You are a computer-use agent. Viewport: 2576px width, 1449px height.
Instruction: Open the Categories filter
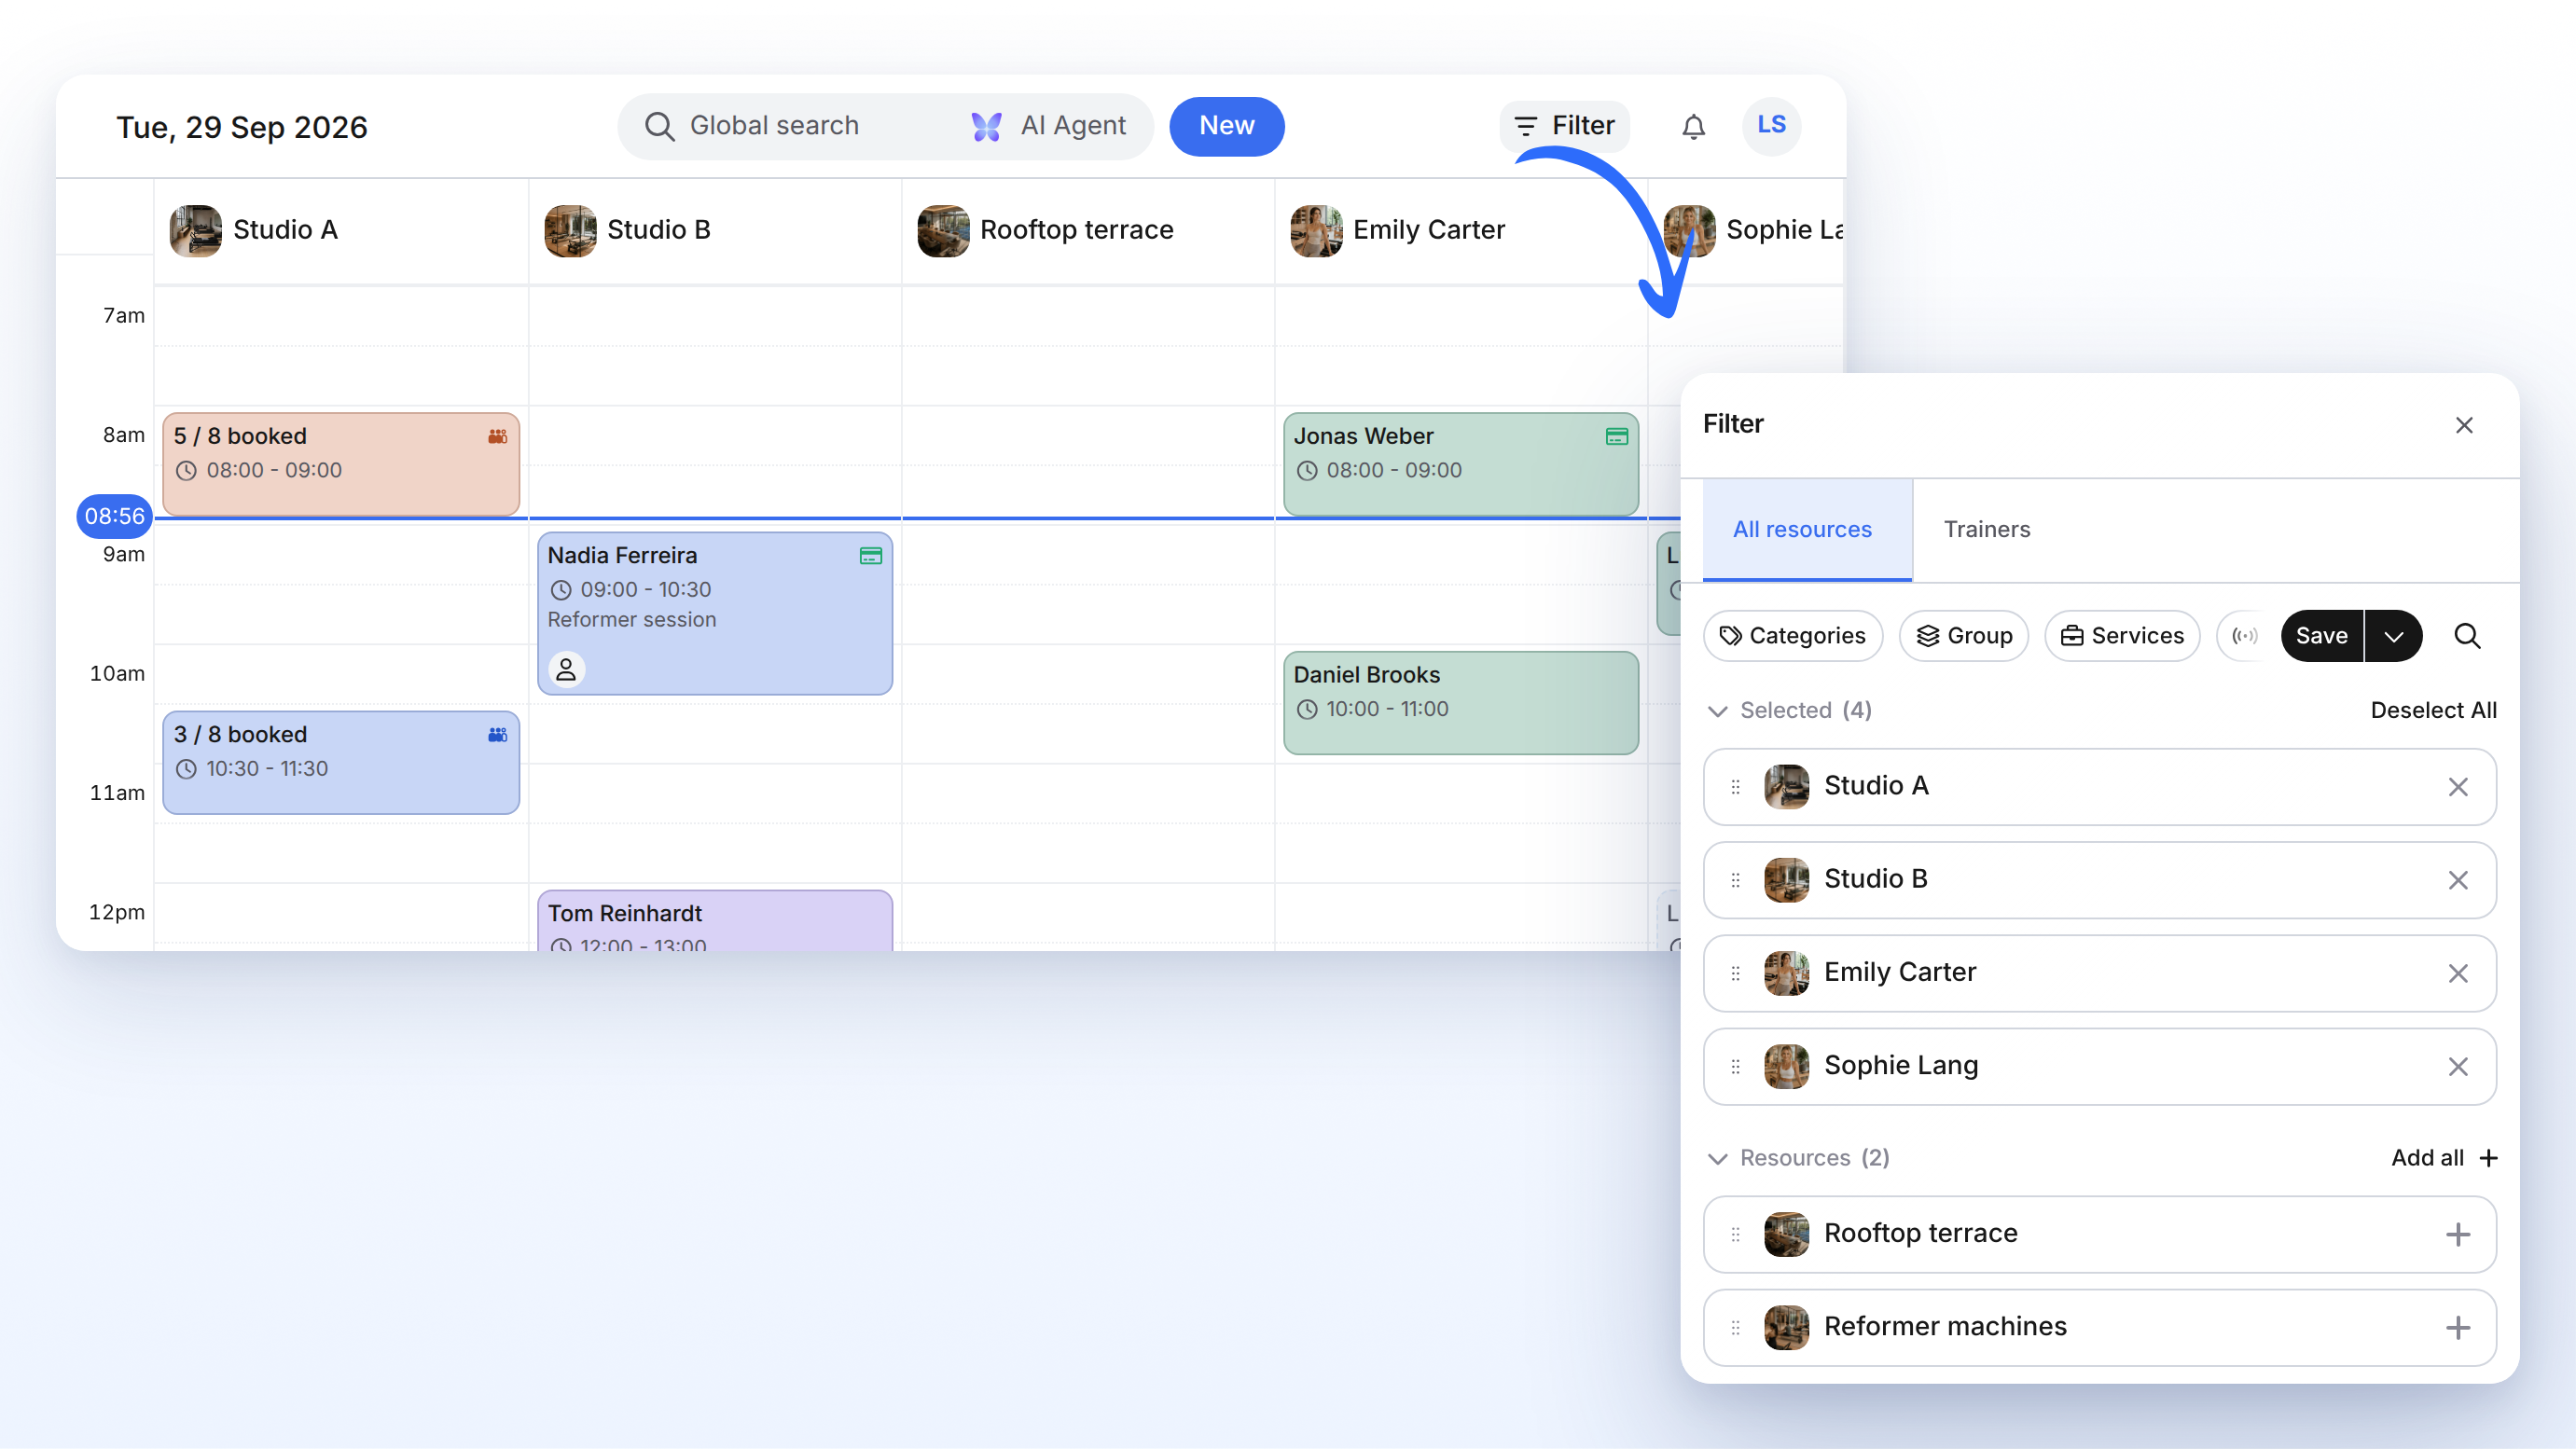click(x=1792, y=636)
